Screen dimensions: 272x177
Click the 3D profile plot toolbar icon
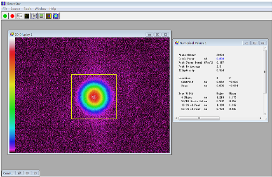34,16
